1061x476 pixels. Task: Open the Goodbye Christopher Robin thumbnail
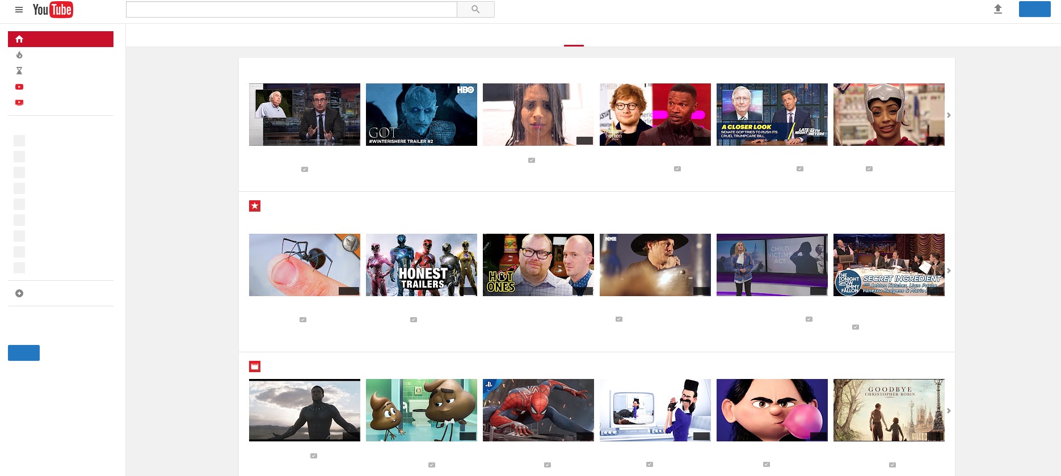coord(889,410)
